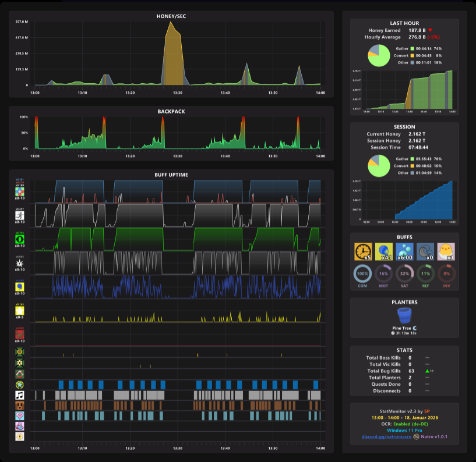The image size is (476, 462).
Task: Click the pink icon below the heart icon
Action: [20, 427]
